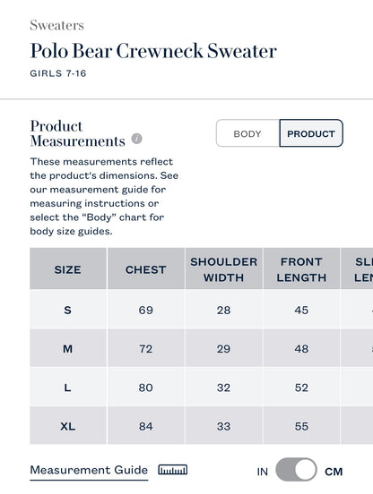
Task: Click the FRONT LENGTH column header
Action: (301, 269)
